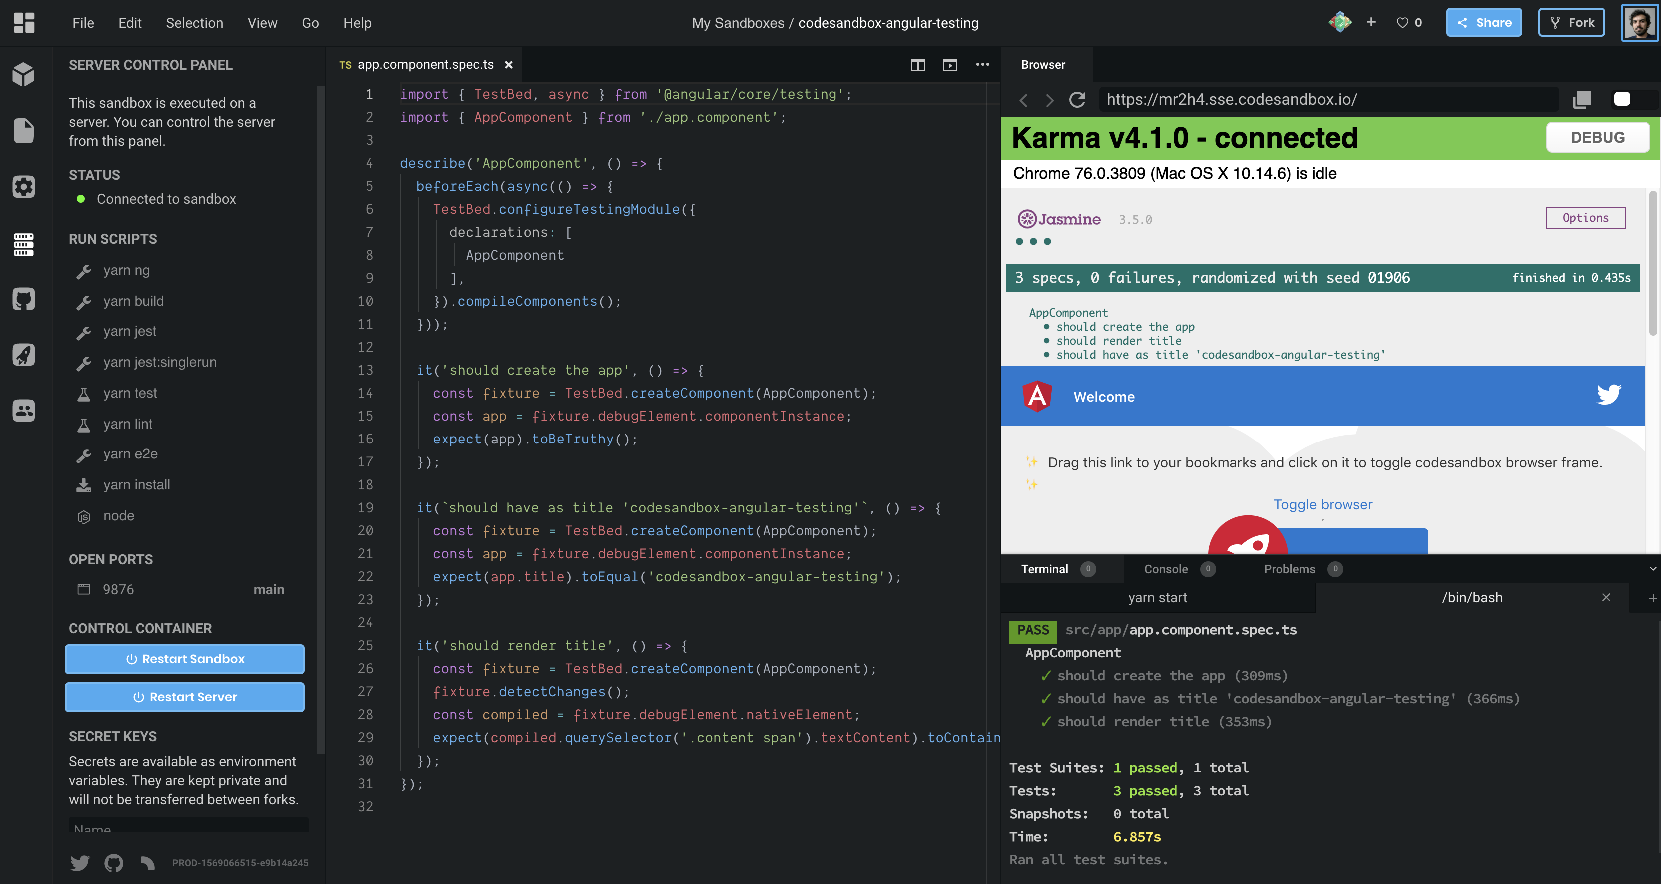Open the Configuration Files gear icon in sidebar
Viewport: 1661px width, 884px height.
point(24,187)
